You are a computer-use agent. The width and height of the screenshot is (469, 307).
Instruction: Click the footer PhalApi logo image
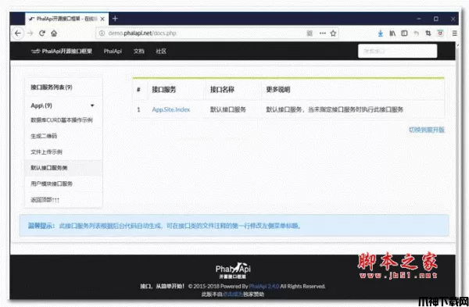click(x=233, y=270)
